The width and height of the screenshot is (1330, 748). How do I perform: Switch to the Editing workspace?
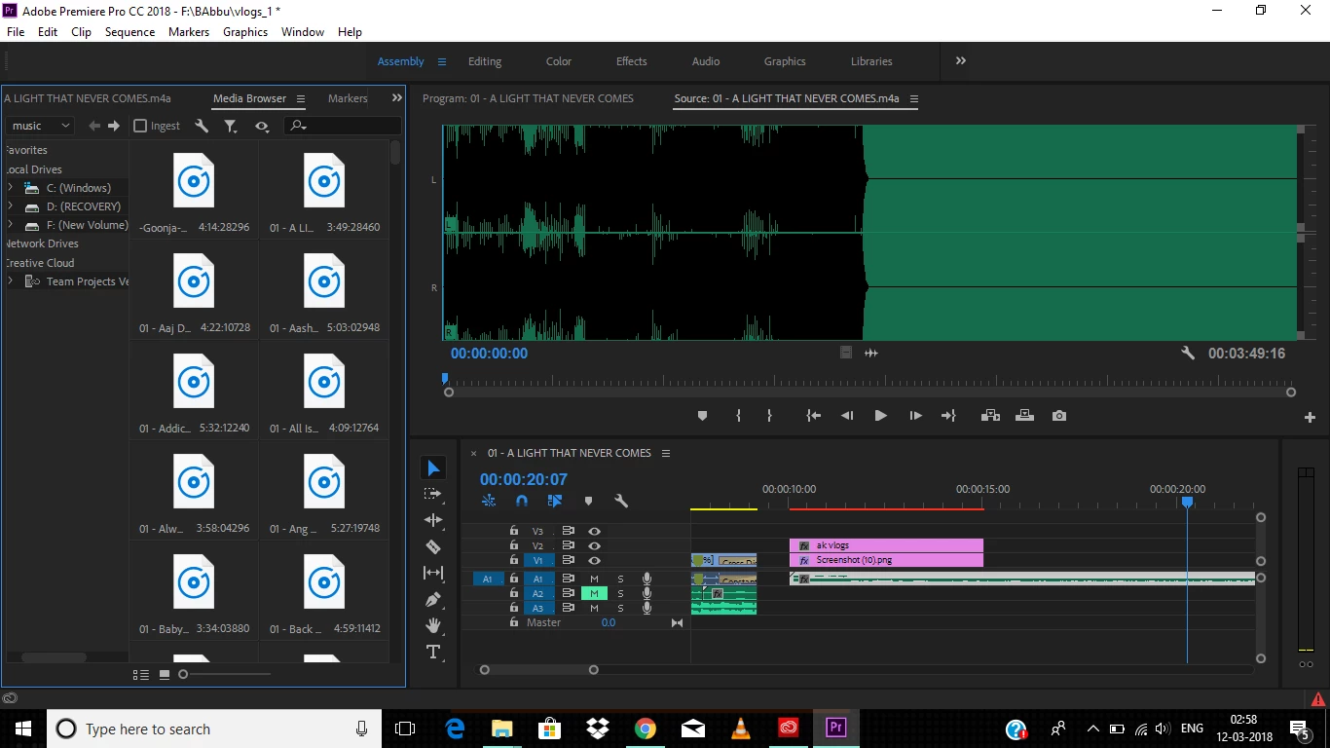[x=485, y=61]
